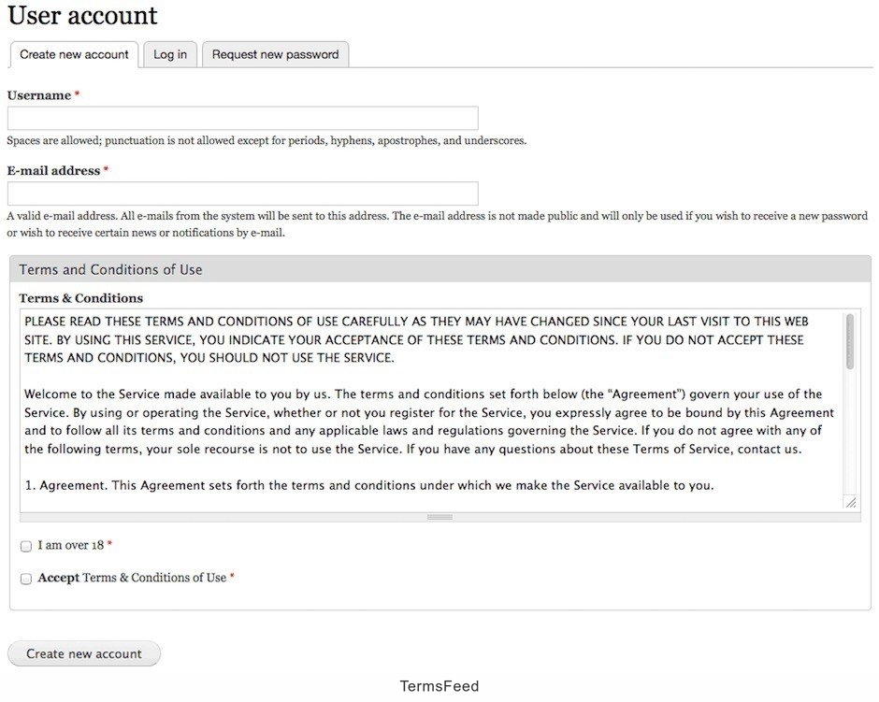Open the Request new password tab
The width and height of the screenshot is (879, 702).
coord(275,54)
